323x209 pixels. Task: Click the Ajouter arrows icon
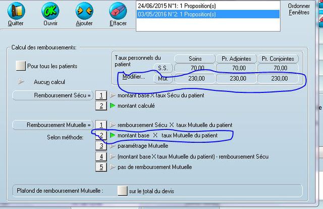coord(84,11)
